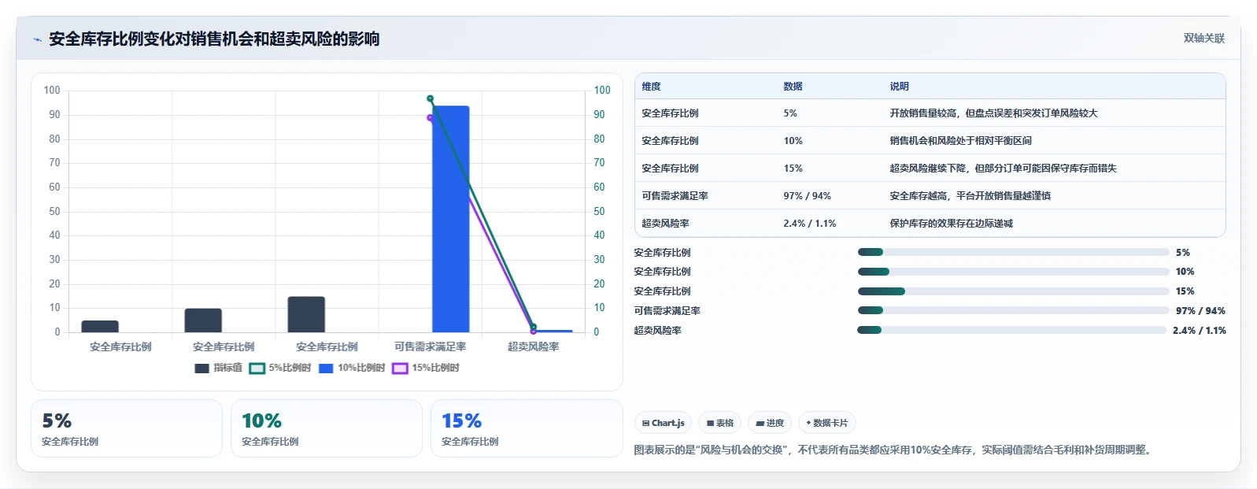Viewport: 1257px width, 489px height.
Task: Toggle the 15%比例时 legend item
Action: pyautogui.click(x=426, y=368)
